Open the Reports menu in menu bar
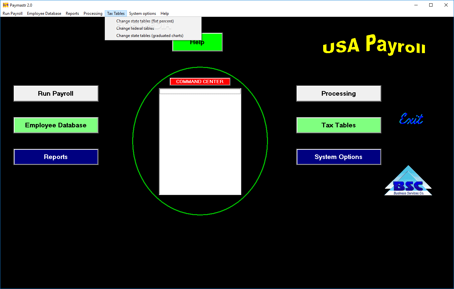Viewport: 454px width, 289px height. tap(72, 14)
